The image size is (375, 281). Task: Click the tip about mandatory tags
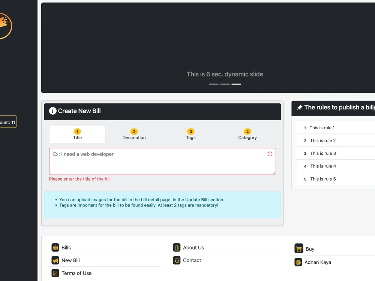139,205
